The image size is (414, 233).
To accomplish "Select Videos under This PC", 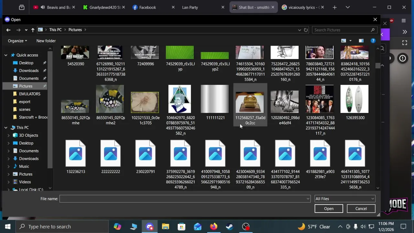I will click(x=25, y=182).
